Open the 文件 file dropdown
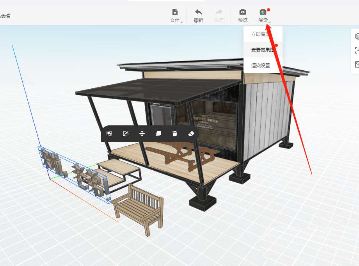 pyautogui.click(x=175, y=16)
